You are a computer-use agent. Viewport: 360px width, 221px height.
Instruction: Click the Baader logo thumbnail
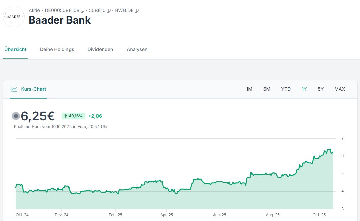[x=14, y=16]
